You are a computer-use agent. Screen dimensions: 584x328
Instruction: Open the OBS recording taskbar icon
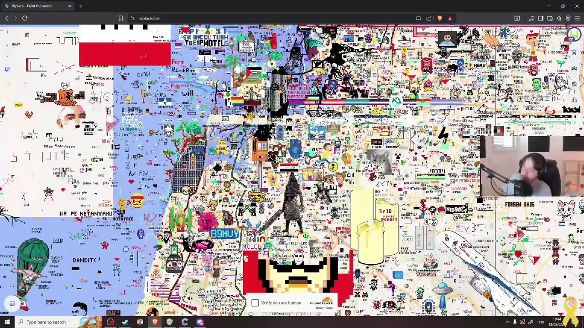coord(110,322)
